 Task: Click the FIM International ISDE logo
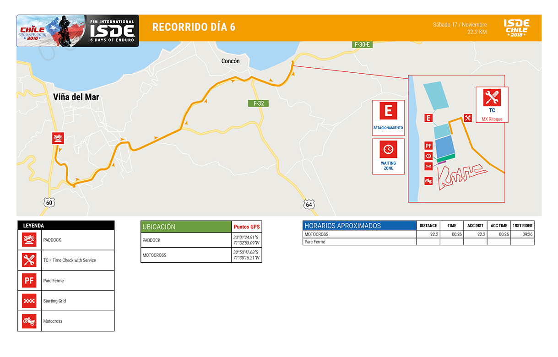[x=112, y=31]
